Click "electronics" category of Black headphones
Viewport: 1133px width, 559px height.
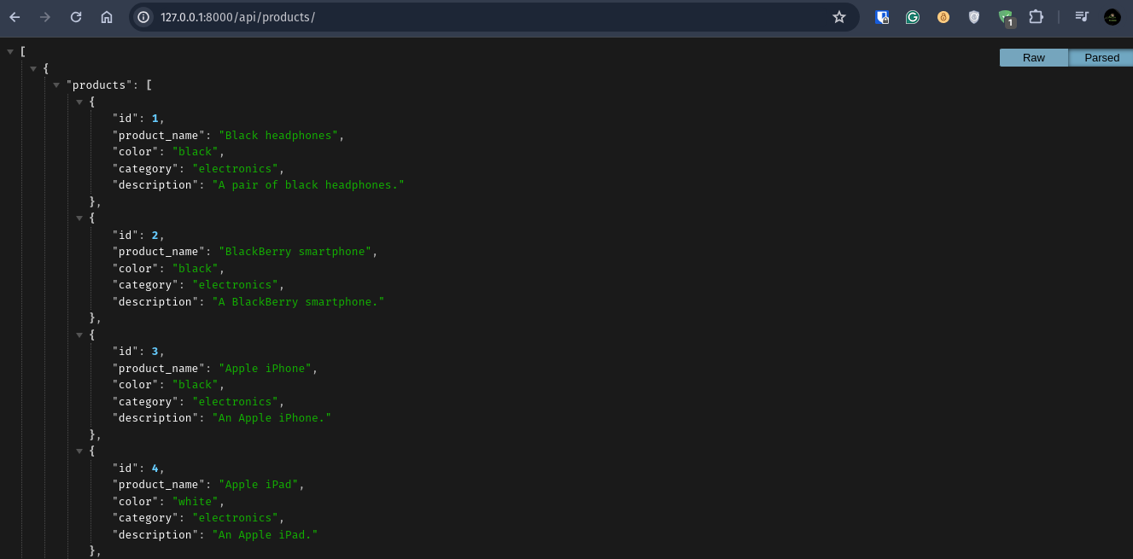click(x=235, y=168)
